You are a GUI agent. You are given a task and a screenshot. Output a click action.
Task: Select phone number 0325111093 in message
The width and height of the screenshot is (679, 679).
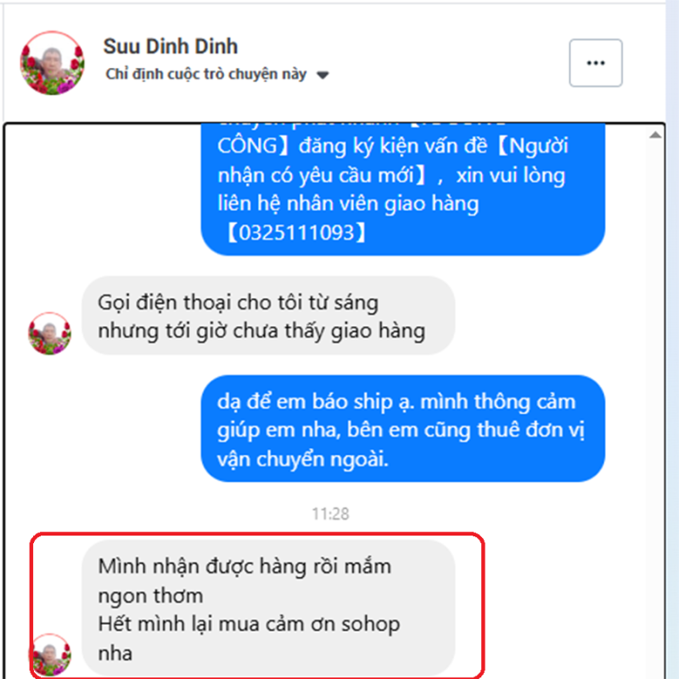296,233
